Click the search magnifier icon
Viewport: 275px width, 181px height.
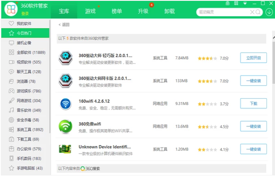[x=258, y=12]
